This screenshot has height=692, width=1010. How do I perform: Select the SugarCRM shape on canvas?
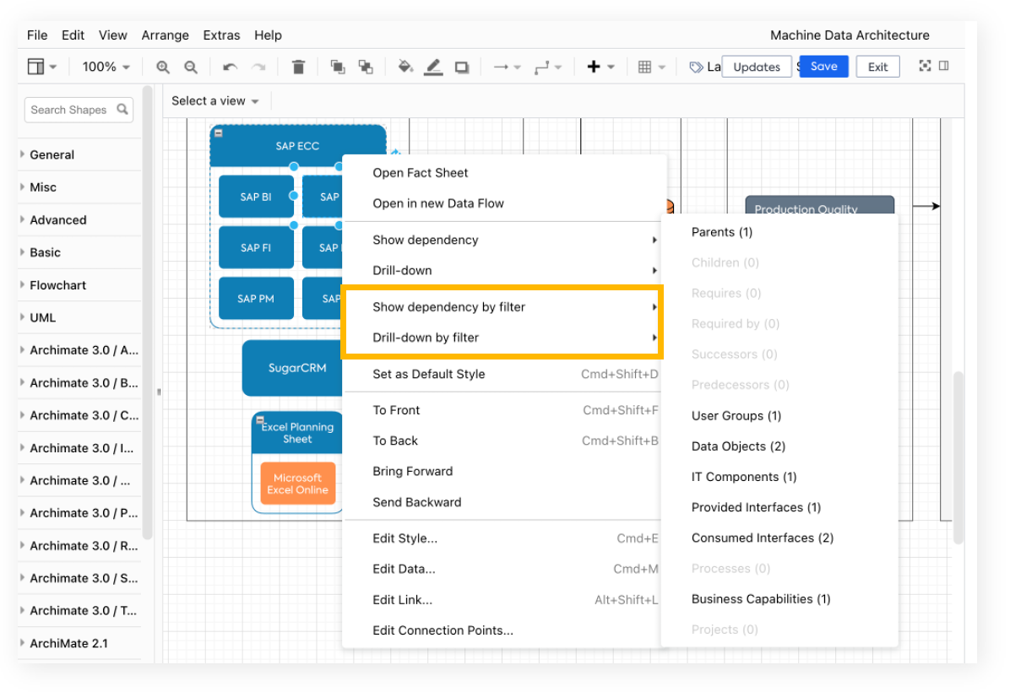click(x=293, y=368)
